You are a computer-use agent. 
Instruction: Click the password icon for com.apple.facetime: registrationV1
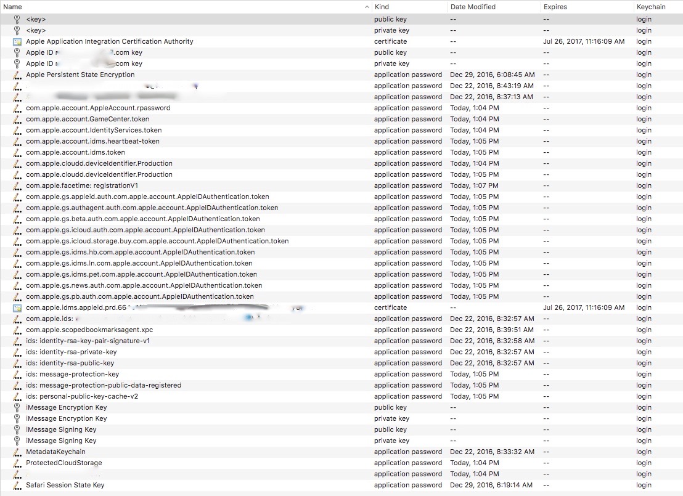(x=17, y=186)
